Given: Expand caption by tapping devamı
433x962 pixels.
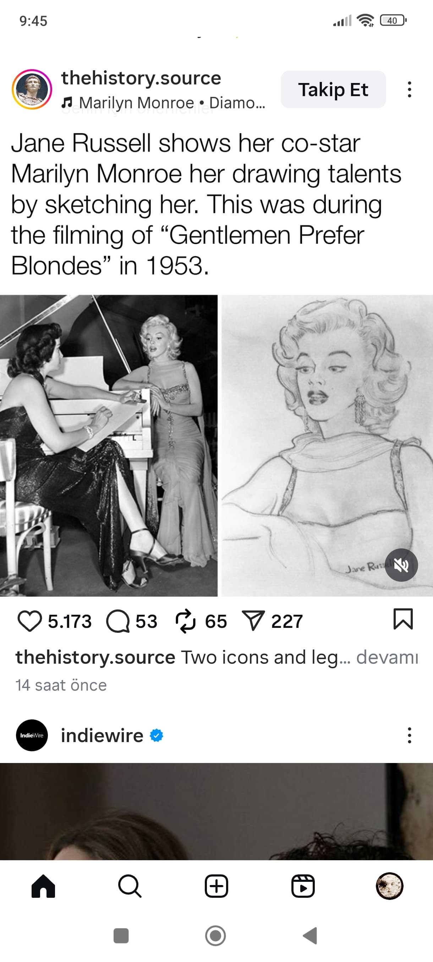Looking at the screenshot, I should [x=387, y=657].
